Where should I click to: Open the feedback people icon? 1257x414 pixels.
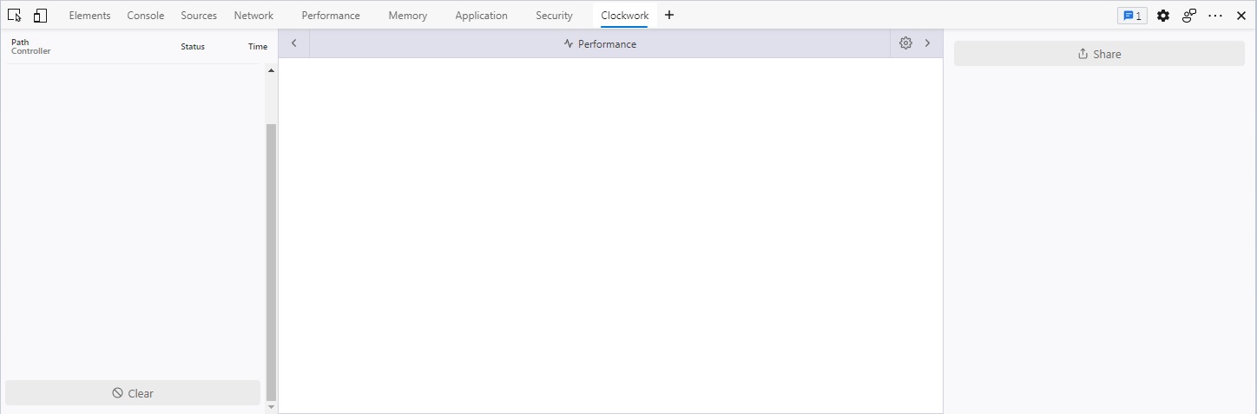pos(1189,16)
